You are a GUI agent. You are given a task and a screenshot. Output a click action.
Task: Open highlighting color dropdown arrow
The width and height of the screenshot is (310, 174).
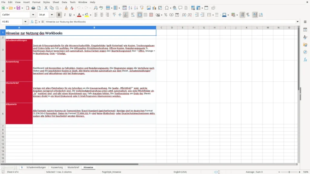pos(91,15)
